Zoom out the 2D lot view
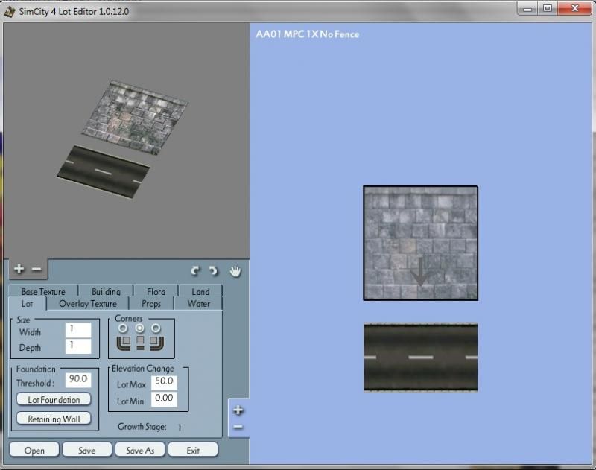 point(238,427)
